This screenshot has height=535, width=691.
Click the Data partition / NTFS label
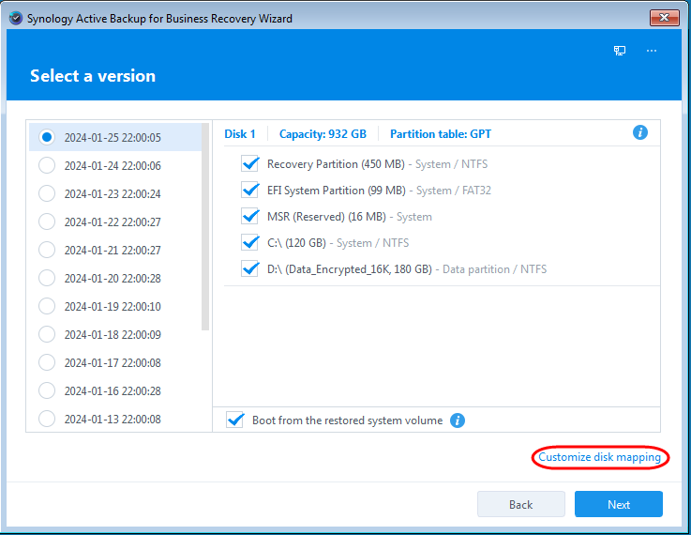tap(494, 269)
